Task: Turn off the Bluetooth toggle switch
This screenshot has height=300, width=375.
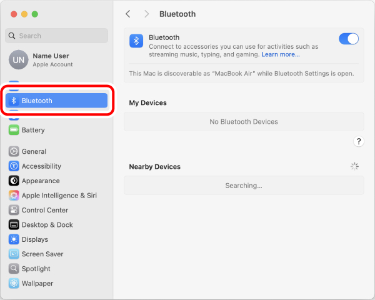Action: 349,39
